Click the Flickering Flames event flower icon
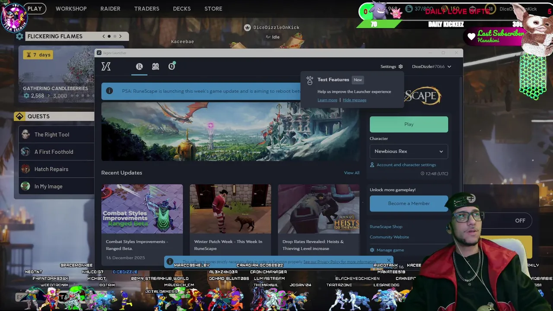553x311 pixels. [19, 36]
